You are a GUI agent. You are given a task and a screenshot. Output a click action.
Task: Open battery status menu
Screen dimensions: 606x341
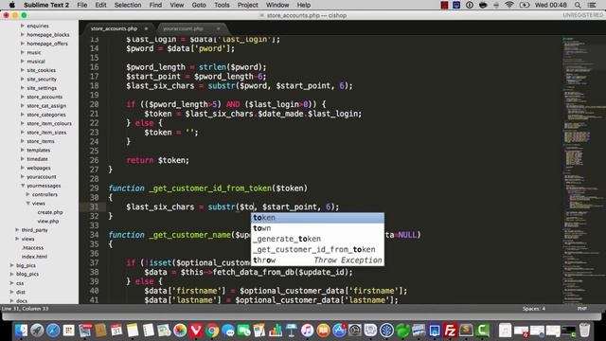pos(524,5)
